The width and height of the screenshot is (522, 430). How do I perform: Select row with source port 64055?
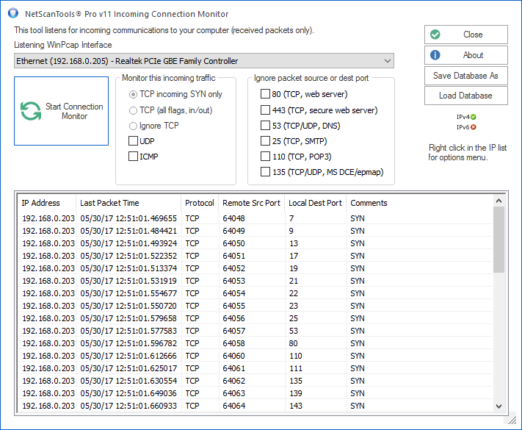pos(255,306)
